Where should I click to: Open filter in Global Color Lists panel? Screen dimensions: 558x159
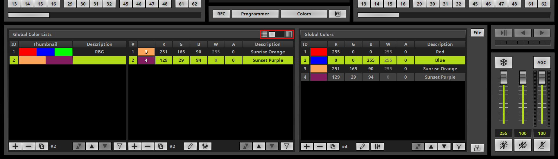click(120, 146)
